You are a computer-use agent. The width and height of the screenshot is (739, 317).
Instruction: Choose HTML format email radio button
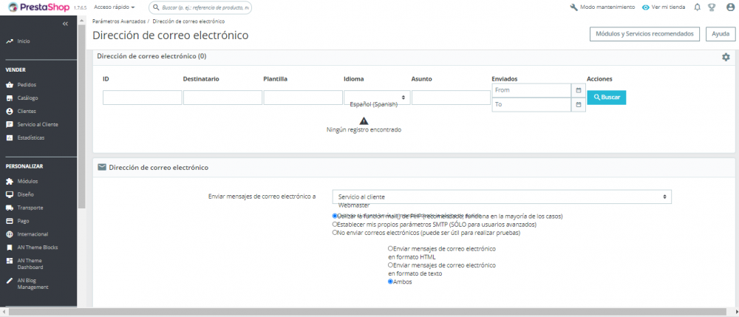390,249
